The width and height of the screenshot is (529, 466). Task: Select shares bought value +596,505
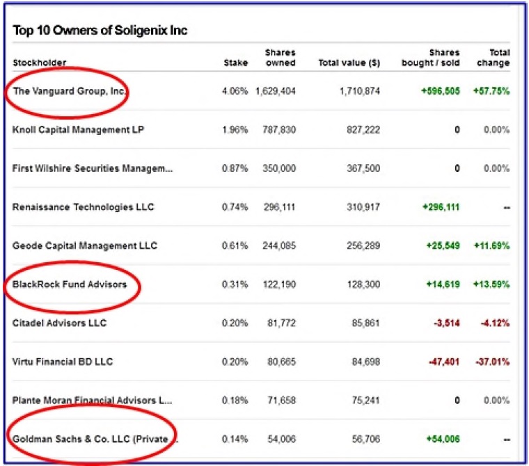click(441, 91)
